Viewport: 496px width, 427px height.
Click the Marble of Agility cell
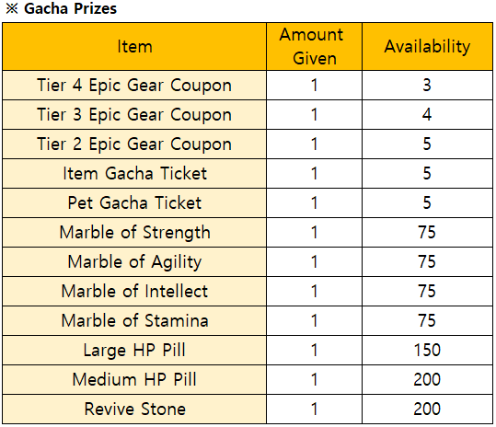[x=134, y=261]
